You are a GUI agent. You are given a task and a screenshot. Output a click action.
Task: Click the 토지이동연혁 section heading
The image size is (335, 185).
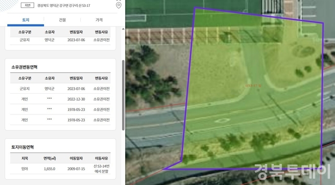click(x=23, y=147)
